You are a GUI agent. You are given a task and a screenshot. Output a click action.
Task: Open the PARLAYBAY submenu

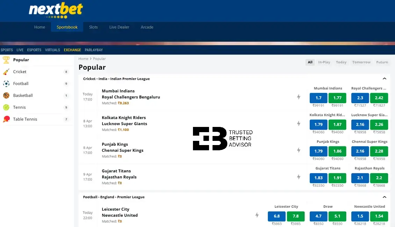[x=94, y=50]
